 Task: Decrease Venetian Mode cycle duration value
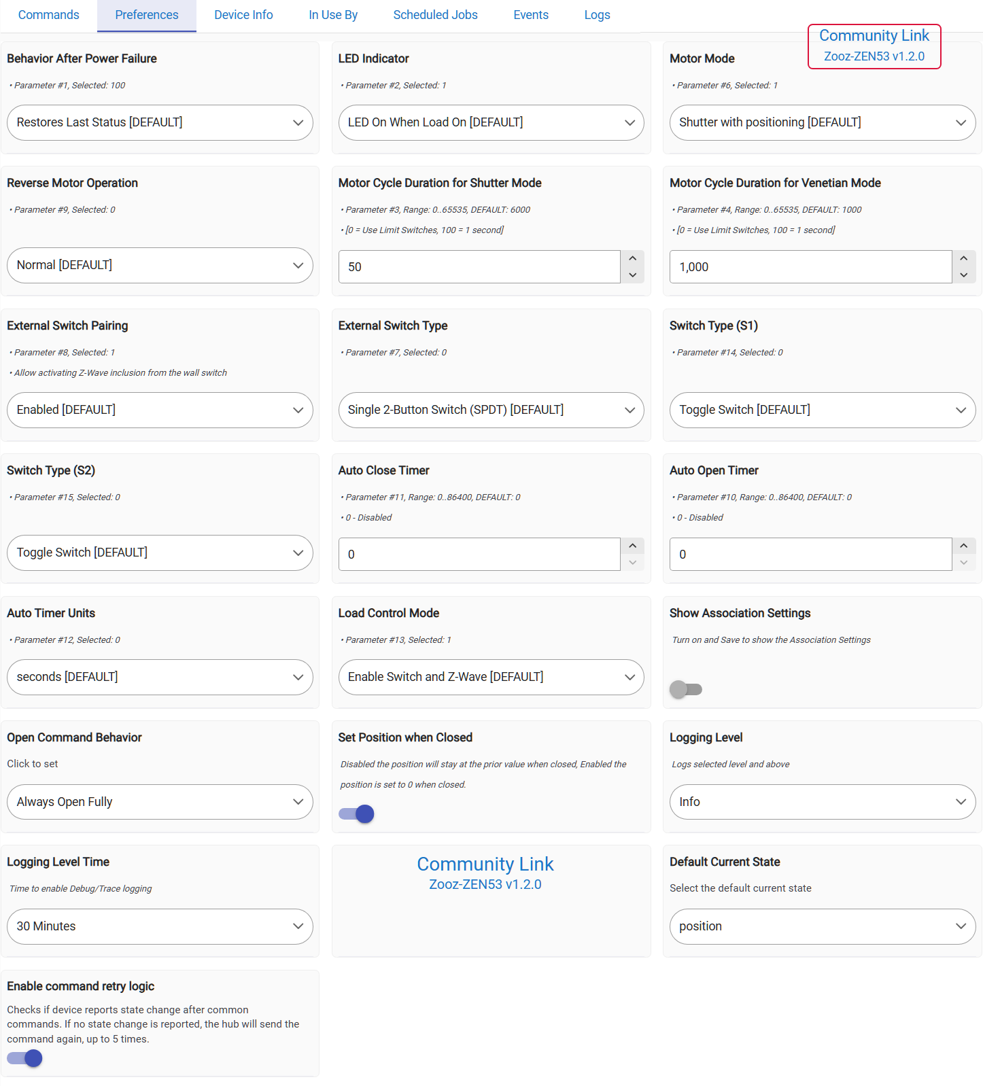tap(963, 275)
